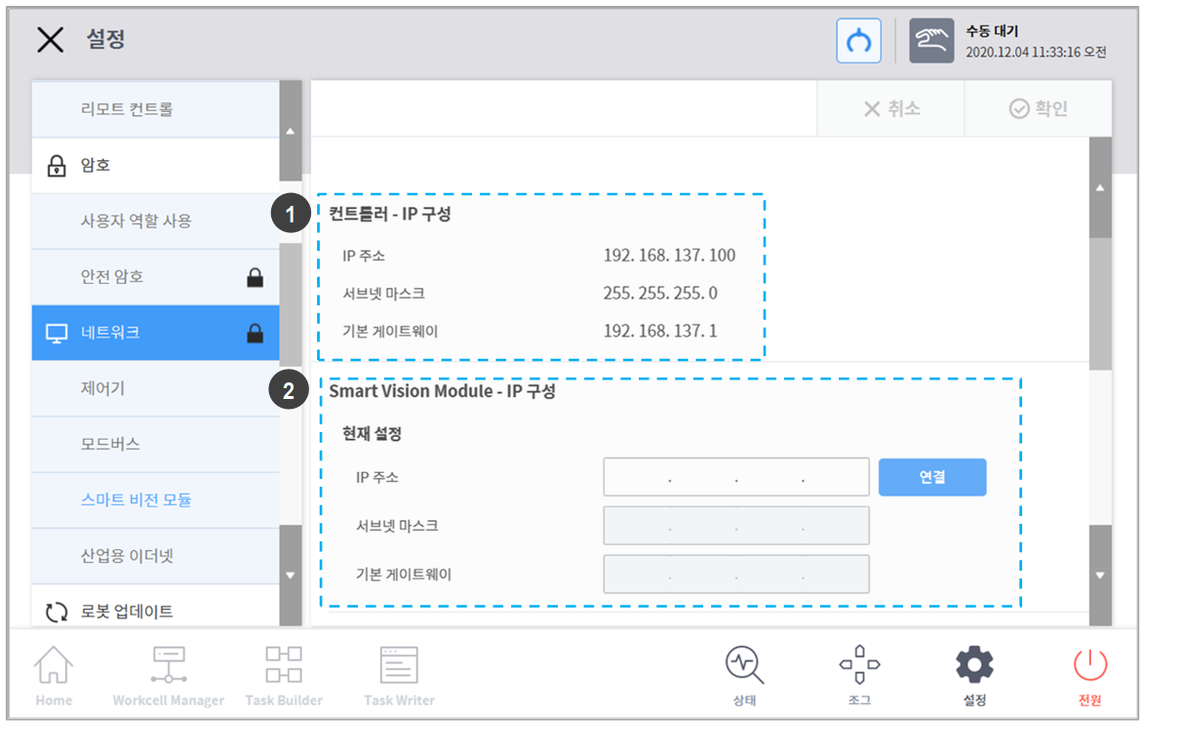The image size is (1180, 756).
Task: Select 스마트 비전 모듈 in the sidebar
Action: pyautogui.click(x=137, y=500)
